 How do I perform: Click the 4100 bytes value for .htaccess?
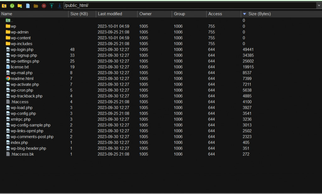[x=247, y=102]
